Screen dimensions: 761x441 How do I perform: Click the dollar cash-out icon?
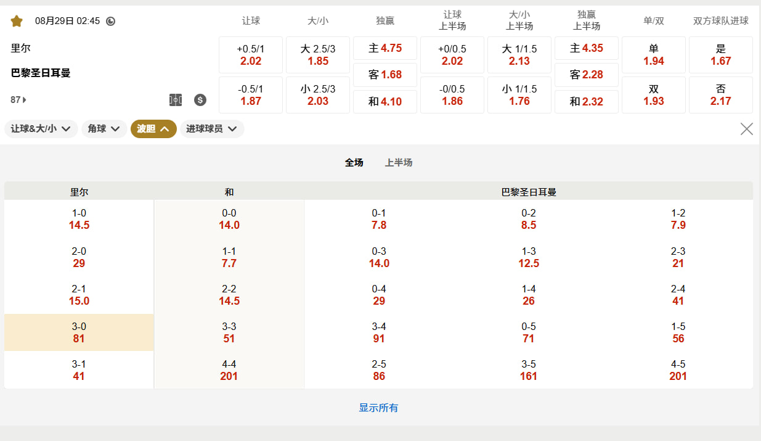coord(200,100)
